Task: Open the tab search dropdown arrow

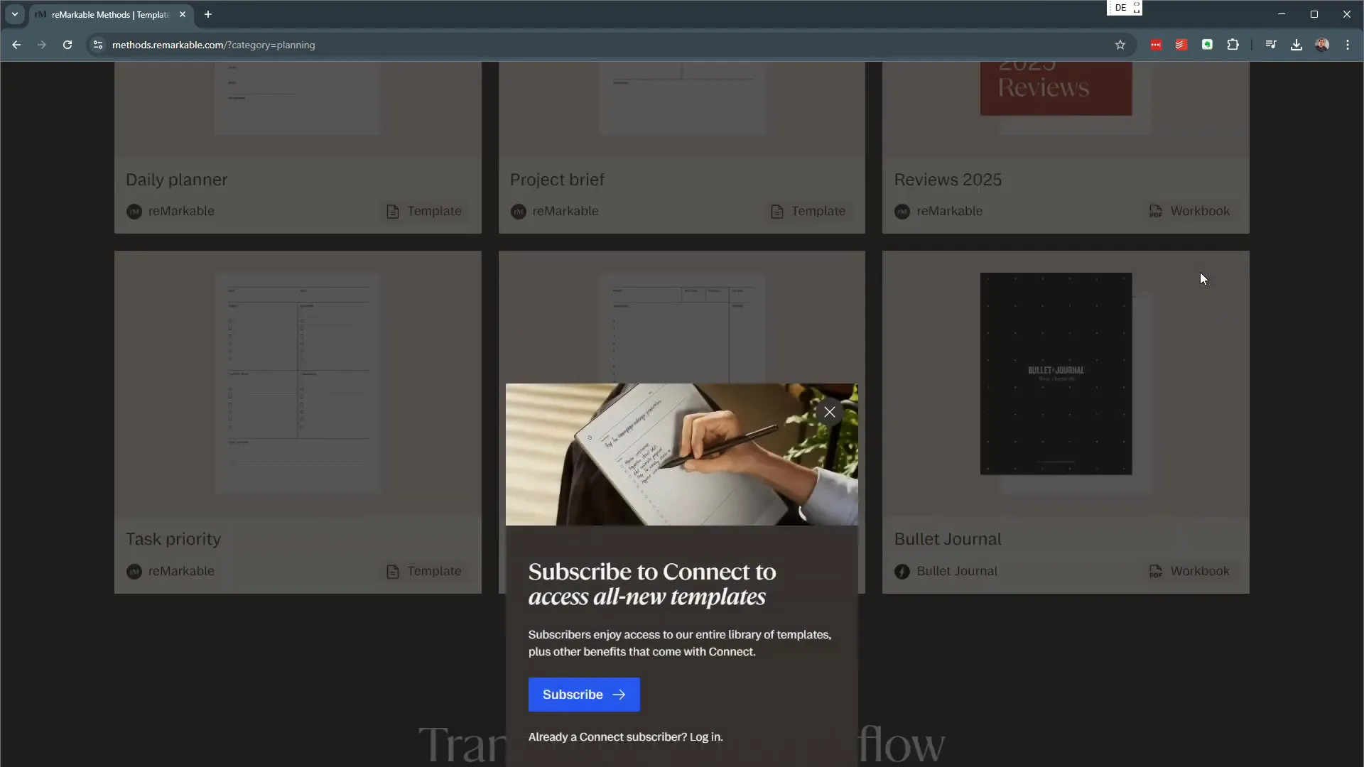Action: (x=15, y=14)
